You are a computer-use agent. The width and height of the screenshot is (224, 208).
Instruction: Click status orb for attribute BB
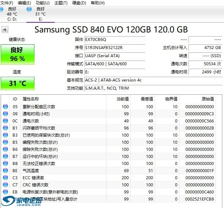5,163
